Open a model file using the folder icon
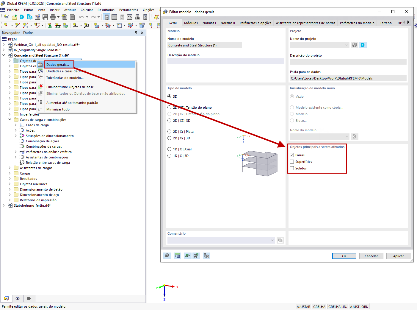 click(x=14, y=17)
